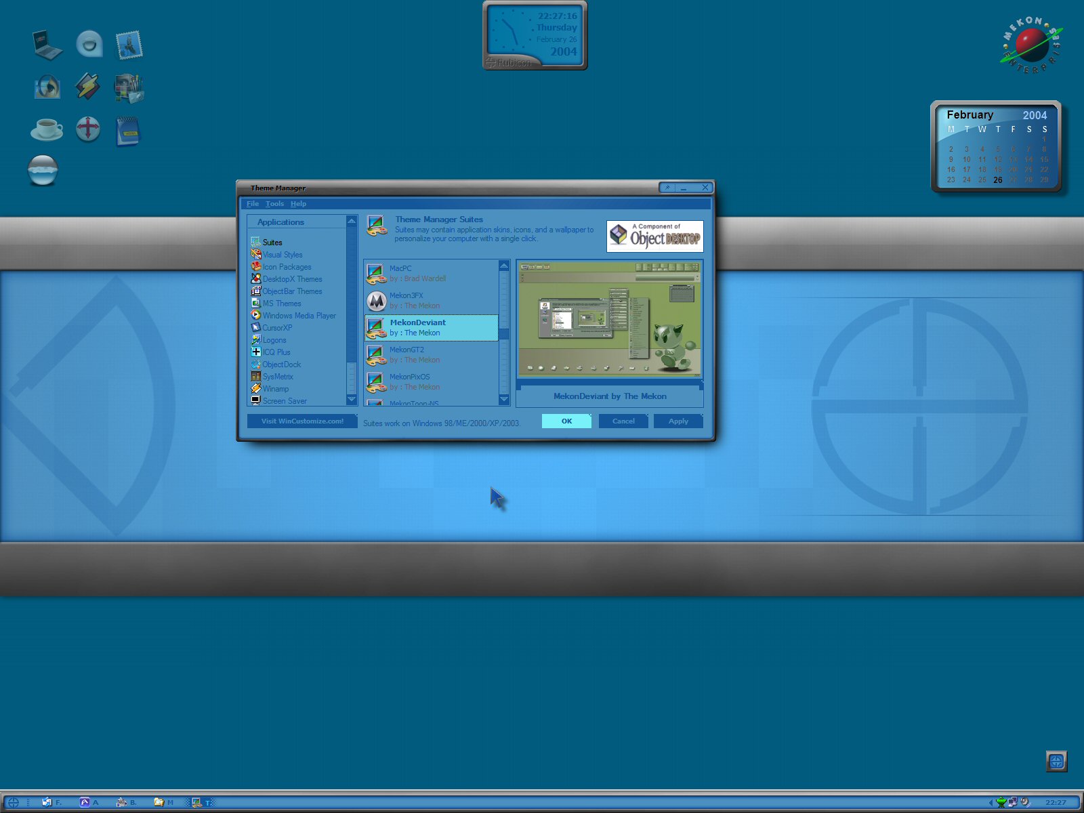
Task: Click the taskbar item labeled B.
Action: (127, 802)
